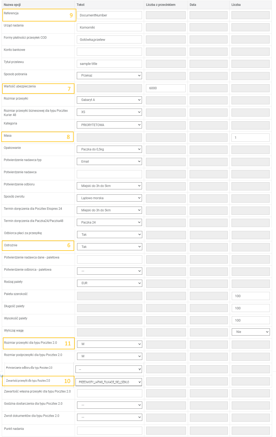The height and width of the screenshot is (437, 276).
Task: Expand the Sposób zwrotu dropdown Lądowo morska
Action: (x=109, y=198)
